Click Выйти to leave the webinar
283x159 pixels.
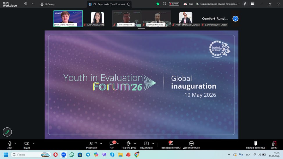point(274,145)
